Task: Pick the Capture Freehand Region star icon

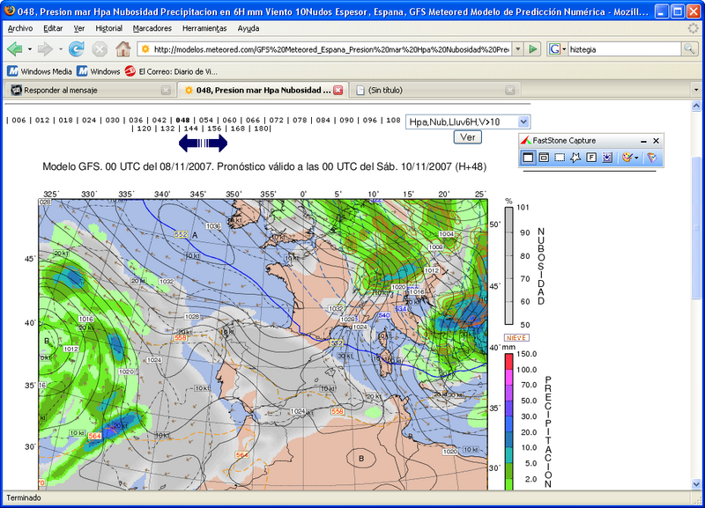Action: tap(575, 158)
